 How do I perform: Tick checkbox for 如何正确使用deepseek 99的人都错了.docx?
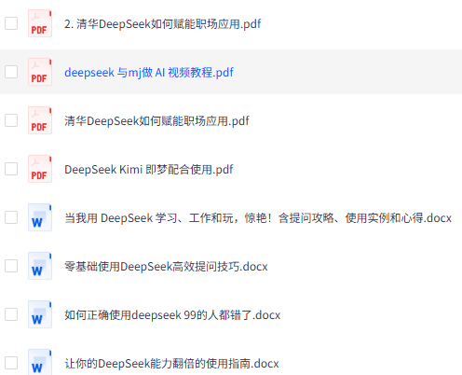tap(11, 314)
